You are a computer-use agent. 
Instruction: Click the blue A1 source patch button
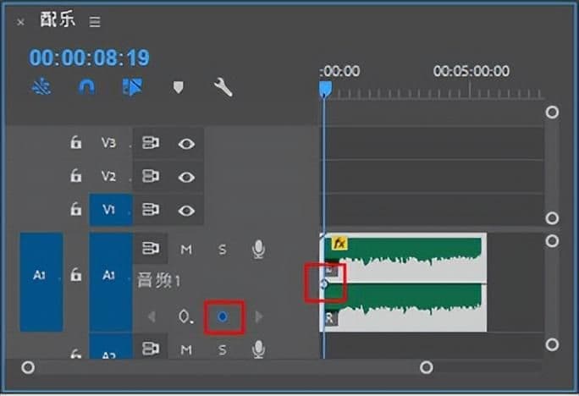41,276
